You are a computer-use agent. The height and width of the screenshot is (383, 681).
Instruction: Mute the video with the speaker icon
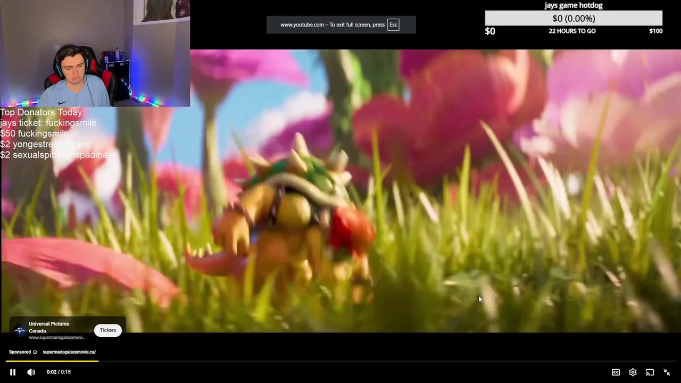tap(31, 372)
